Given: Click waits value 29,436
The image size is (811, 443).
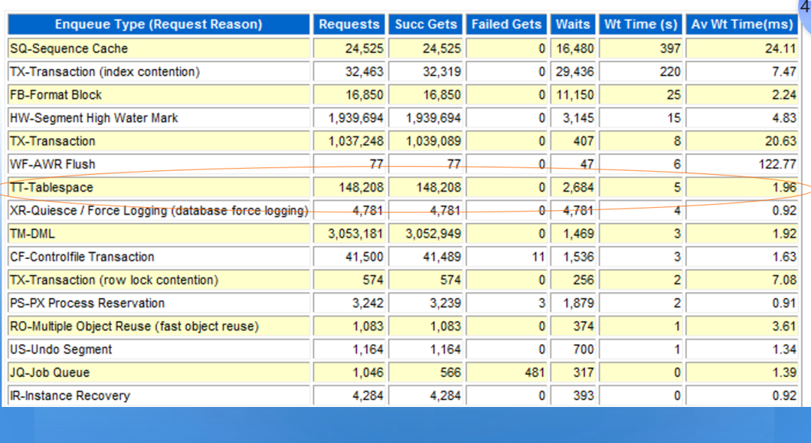Looking at the screenshot, I should (575, 72).
